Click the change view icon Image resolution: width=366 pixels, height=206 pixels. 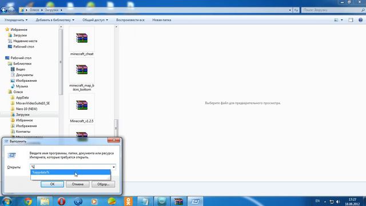click(x=336, y=20)
